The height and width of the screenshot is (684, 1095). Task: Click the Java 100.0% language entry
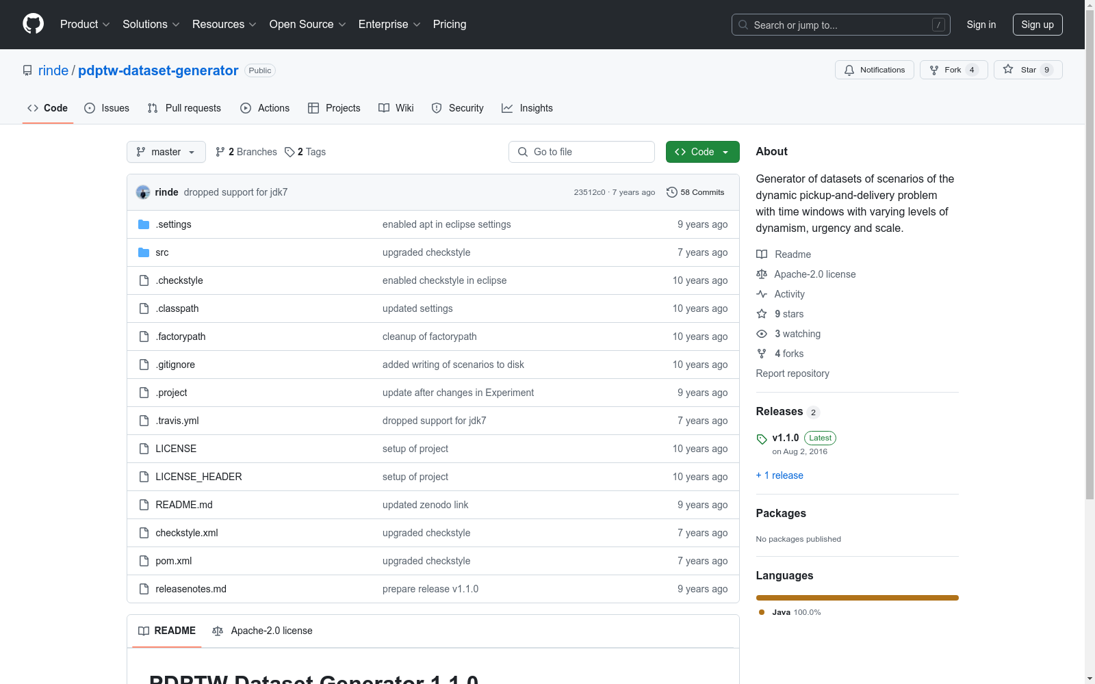click(790, 612)
